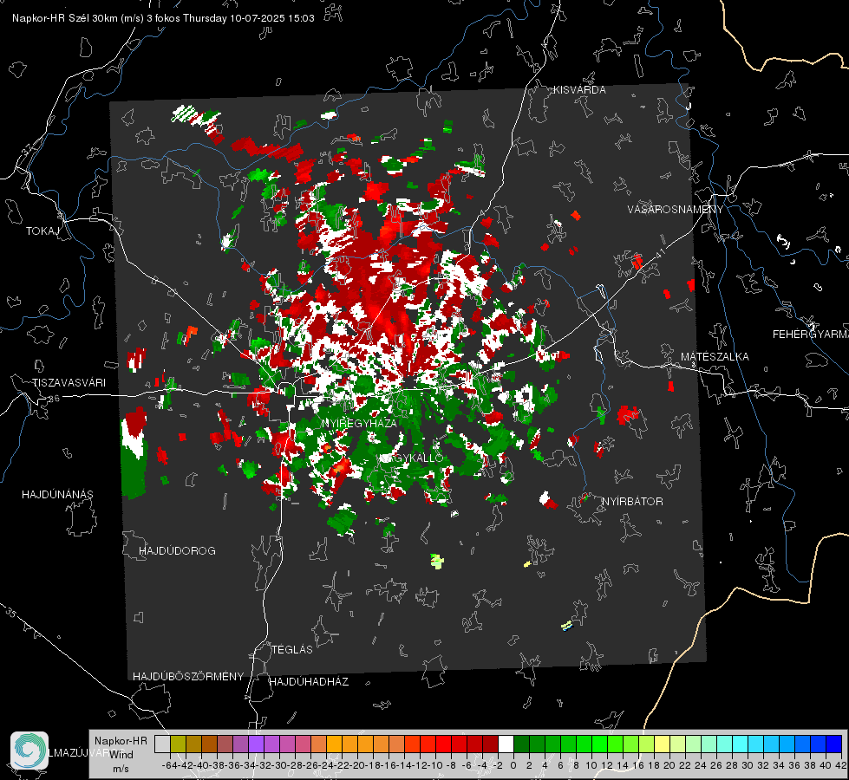Viewport: 849px width, 780px height.
Task: Click the '42' value under the legend scale
Action: pyautogui.click(x=840, y=765)
